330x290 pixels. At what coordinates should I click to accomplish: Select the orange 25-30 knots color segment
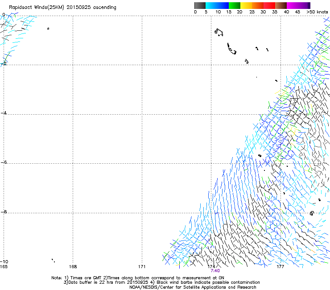pos(258,5)
